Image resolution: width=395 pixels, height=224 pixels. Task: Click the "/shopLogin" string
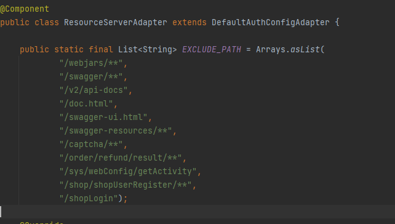89,199
